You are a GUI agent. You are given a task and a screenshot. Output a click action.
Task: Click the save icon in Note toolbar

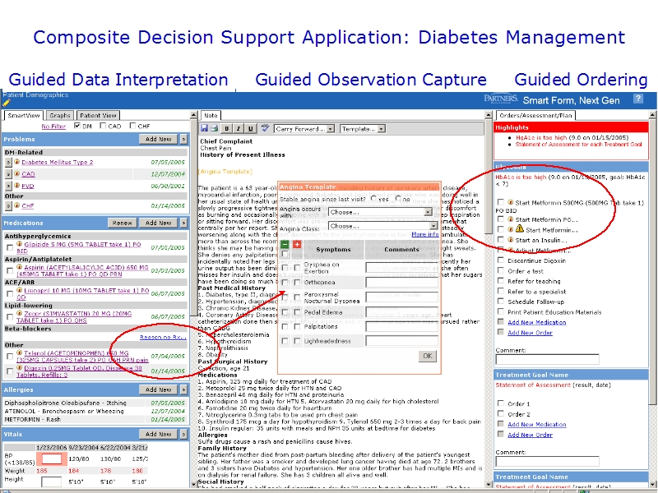205,129
